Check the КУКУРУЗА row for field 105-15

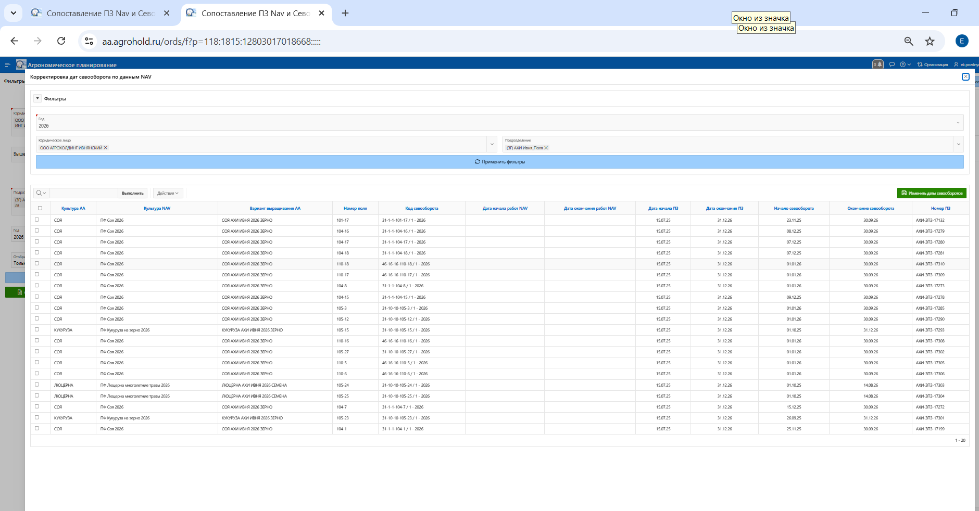(37, 329)
